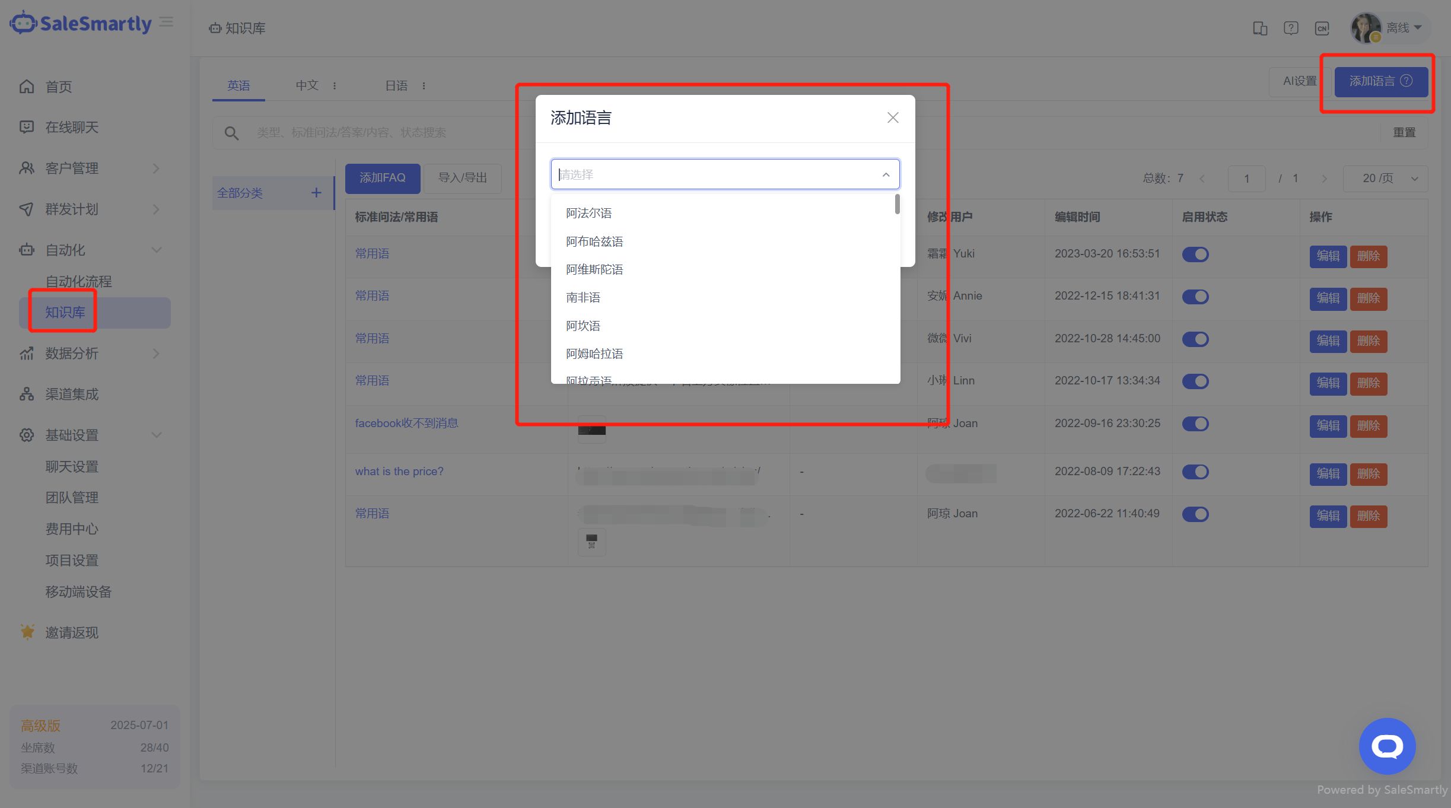Open the what is the price? link
Viewport: 1451px width, 808px height.
click(x=399, y=472)
